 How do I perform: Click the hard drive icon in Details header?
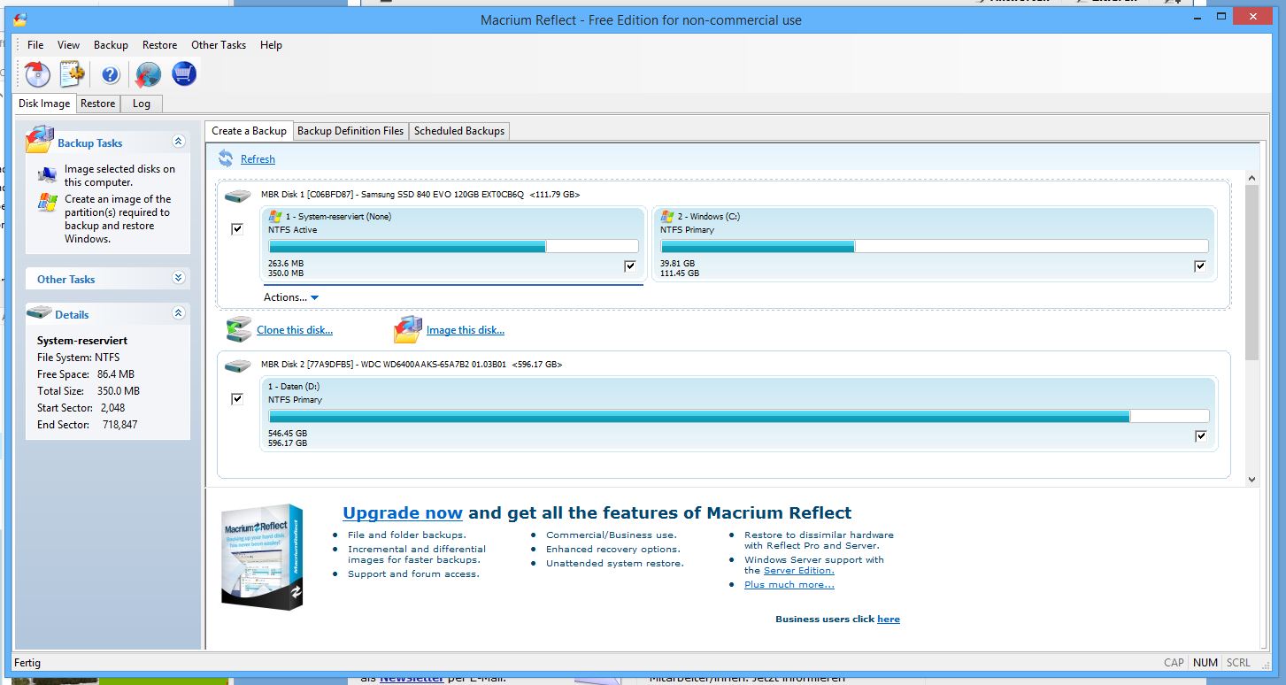pos(39,312)
